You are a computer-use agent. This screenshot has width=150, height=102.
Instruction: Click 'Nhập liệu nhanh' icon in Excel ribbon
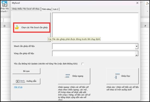[x=4, y=7]
